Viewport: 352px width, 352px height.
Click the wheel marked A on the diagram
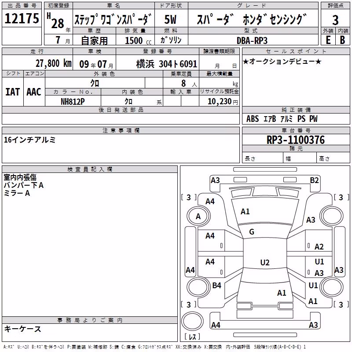click(198, 216)
